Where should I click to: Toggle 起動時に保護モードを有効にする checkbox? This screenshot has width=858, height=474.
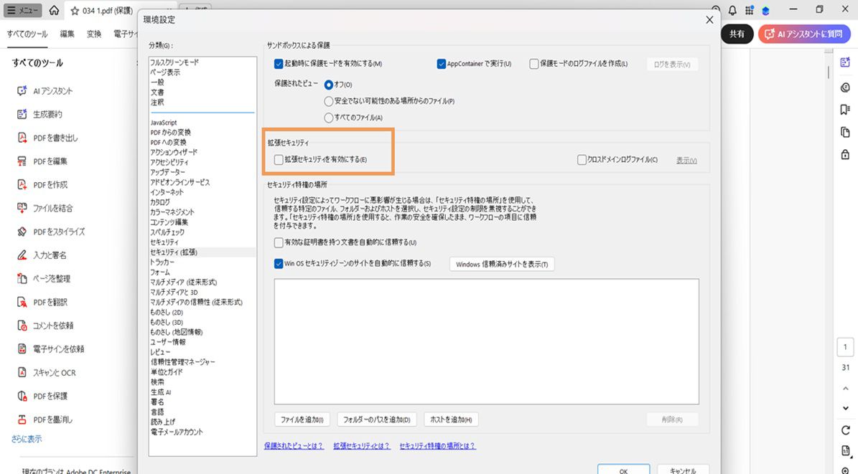279,64
